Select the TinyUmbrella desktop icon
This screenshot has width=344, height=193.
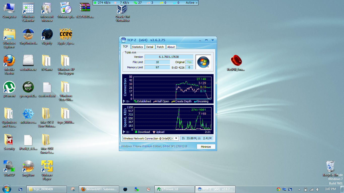tap(28, 37)
